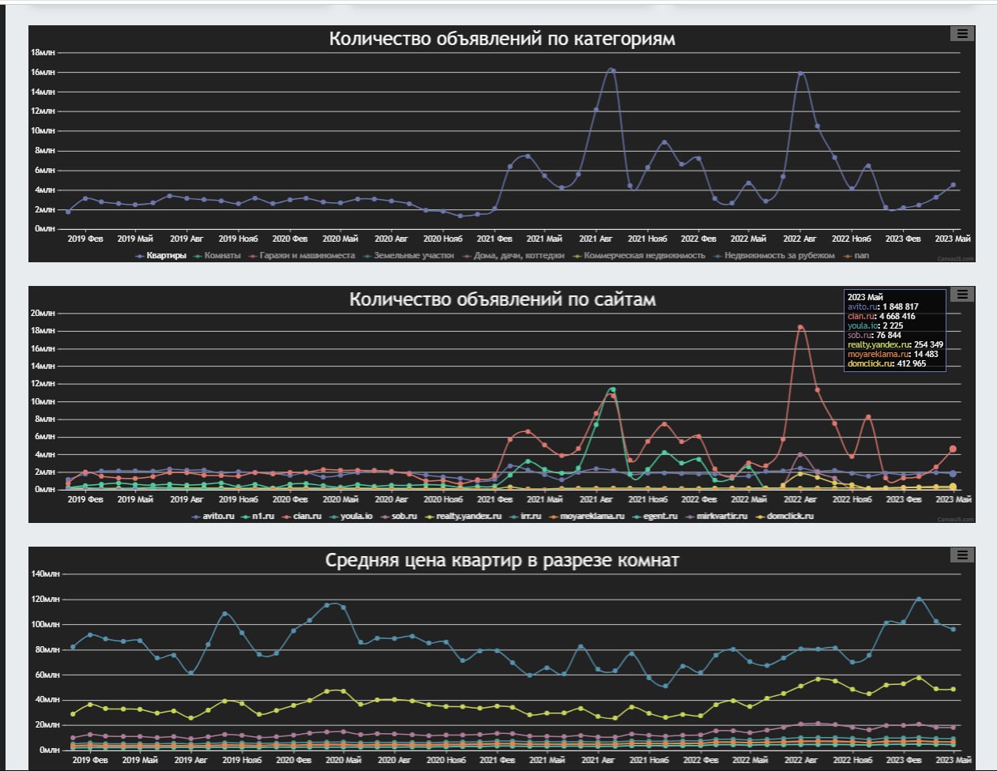The height and width of the screenshot is (771, 997).
Task: Hide the avito.ru series in the legend
Action: 218,517
